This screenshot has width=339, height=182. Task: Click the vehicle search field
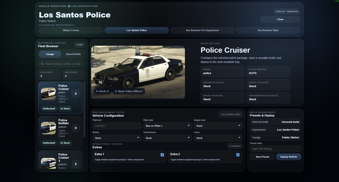61,64
